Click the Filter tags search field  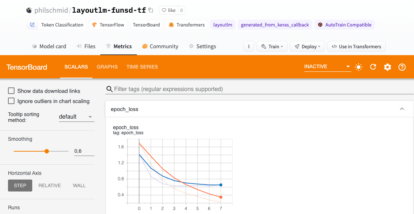tap(259, 89)
